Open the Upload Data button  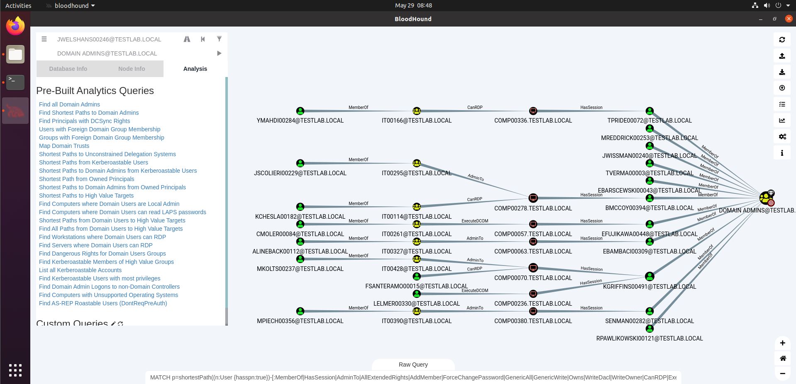[x=782, y=88]
